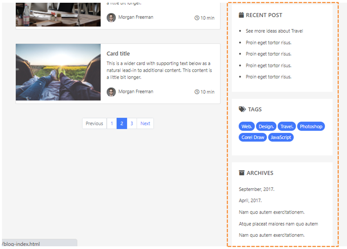Open the first 'Proin eget tortor risus.' post
The image size is (347, 249).
(268, 42)
